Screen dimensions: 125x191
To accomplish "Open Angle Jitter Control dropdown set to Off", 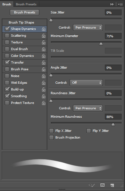I will [x=86, y=83].
